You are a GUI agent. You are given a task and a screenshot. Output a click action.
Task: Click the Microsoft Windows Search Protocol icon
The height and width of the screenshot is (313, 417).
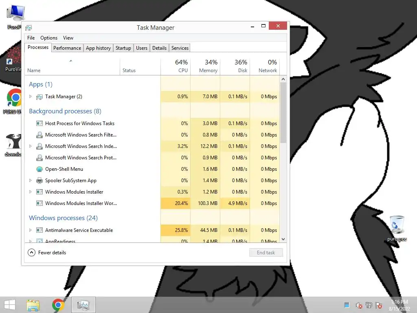[40, 158]
